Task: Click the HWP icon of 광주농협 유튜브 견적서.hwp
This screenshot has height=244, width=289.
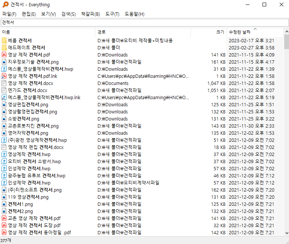Action: [x=4, y=176]
